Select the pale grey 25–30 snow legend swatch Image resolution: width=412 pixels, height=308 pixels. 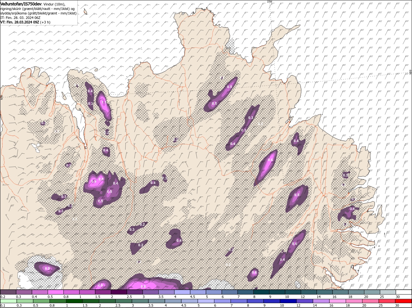coord(388,292)
